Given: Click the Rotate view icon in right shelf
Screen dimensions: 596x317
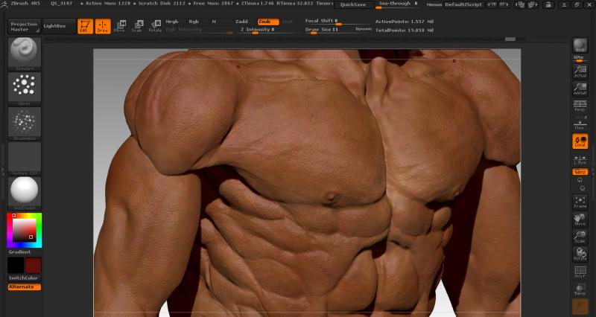Looking at the screenshot, I should point(580,254).
